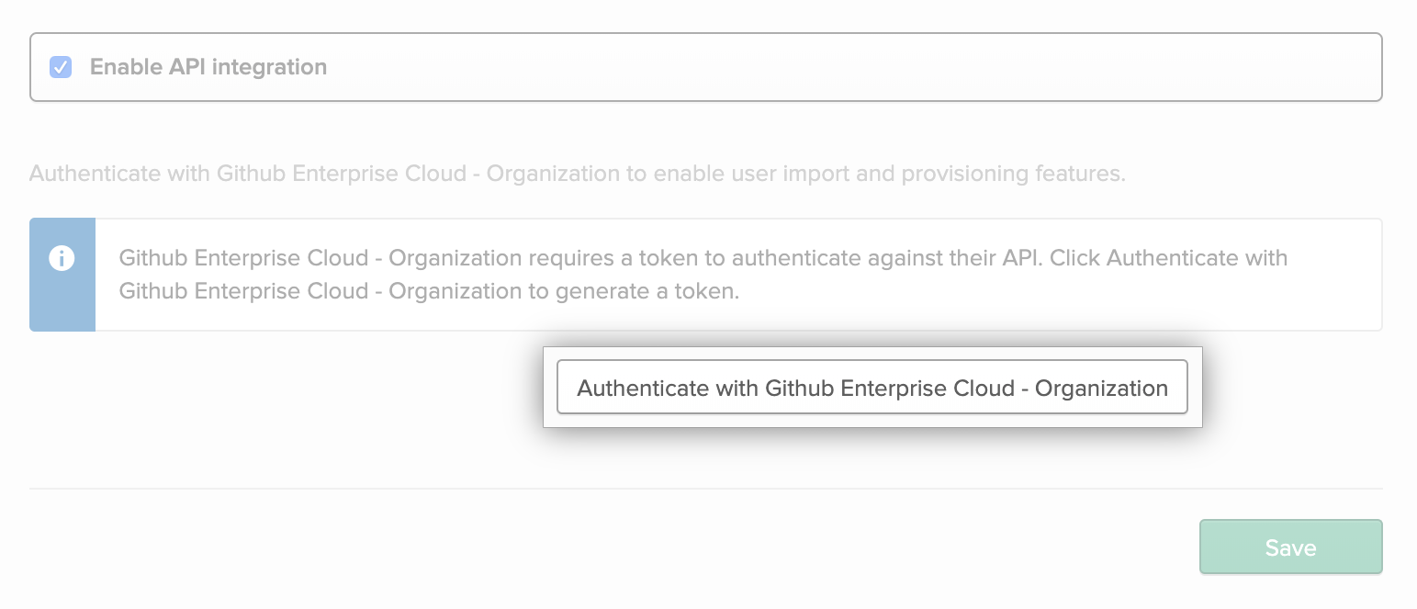Screen dimensions: 1417x609
Task: Click the grey "enable user import" description sentence
Action: click(x=577, y=174)
